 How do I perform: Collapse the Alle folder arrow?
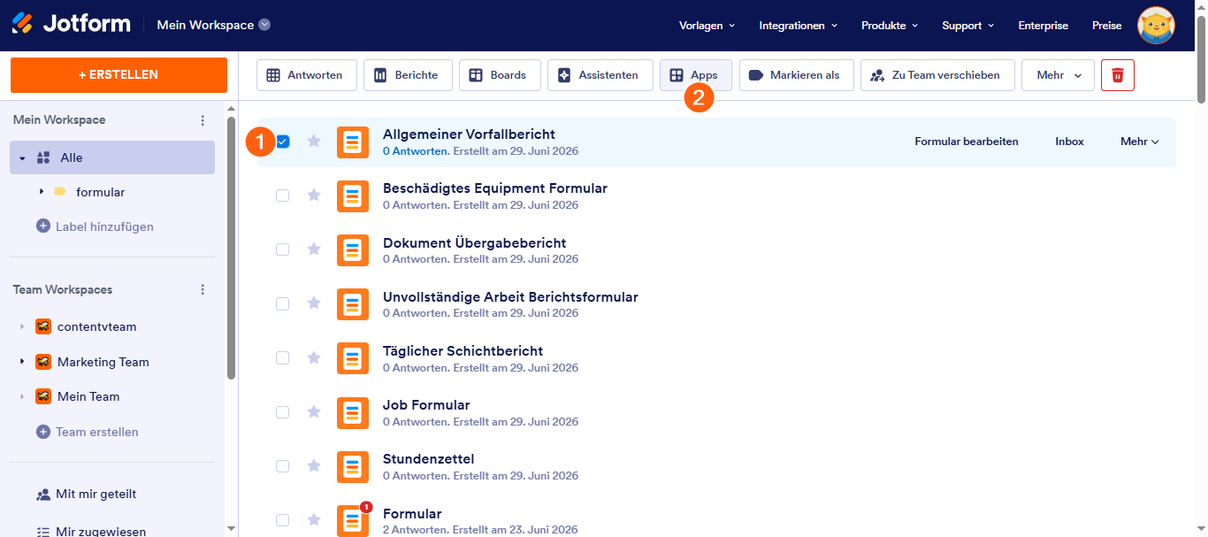pos(22,158)
